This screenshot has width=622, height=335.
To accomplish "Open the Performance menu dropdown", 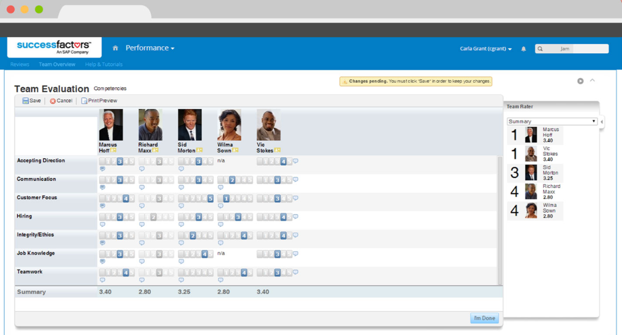I will (x=150, y=47).
